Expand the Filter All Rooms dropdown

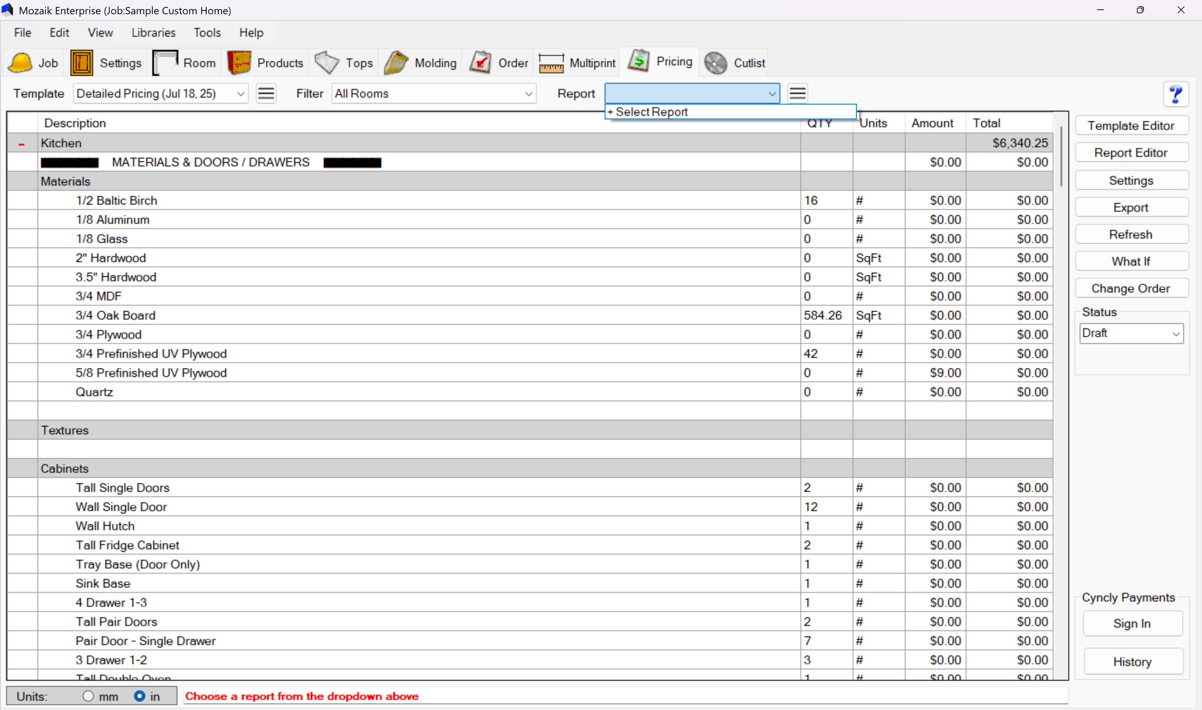(433, 94)
